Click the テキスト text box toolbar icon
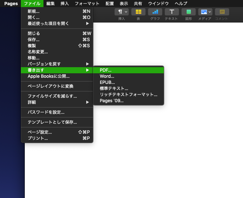The width and height of the screenshot is (243, 198). [172, 12]
